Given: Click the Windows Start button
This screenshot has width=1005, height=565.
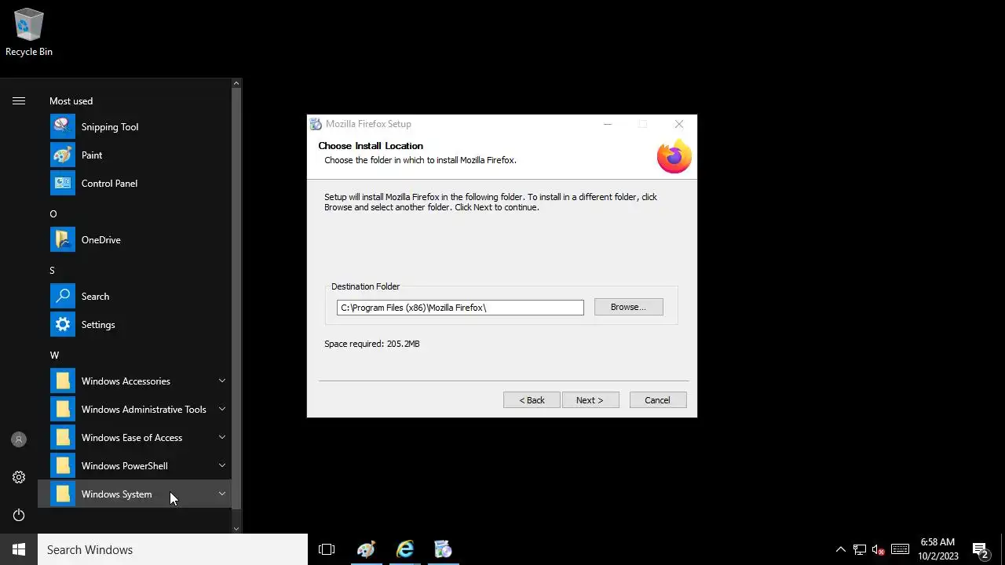Looking at the screenshot, I should point(19,549).
